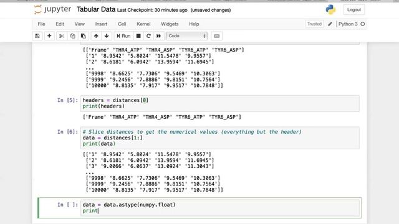Restart the kernel icon

[148, 36]
